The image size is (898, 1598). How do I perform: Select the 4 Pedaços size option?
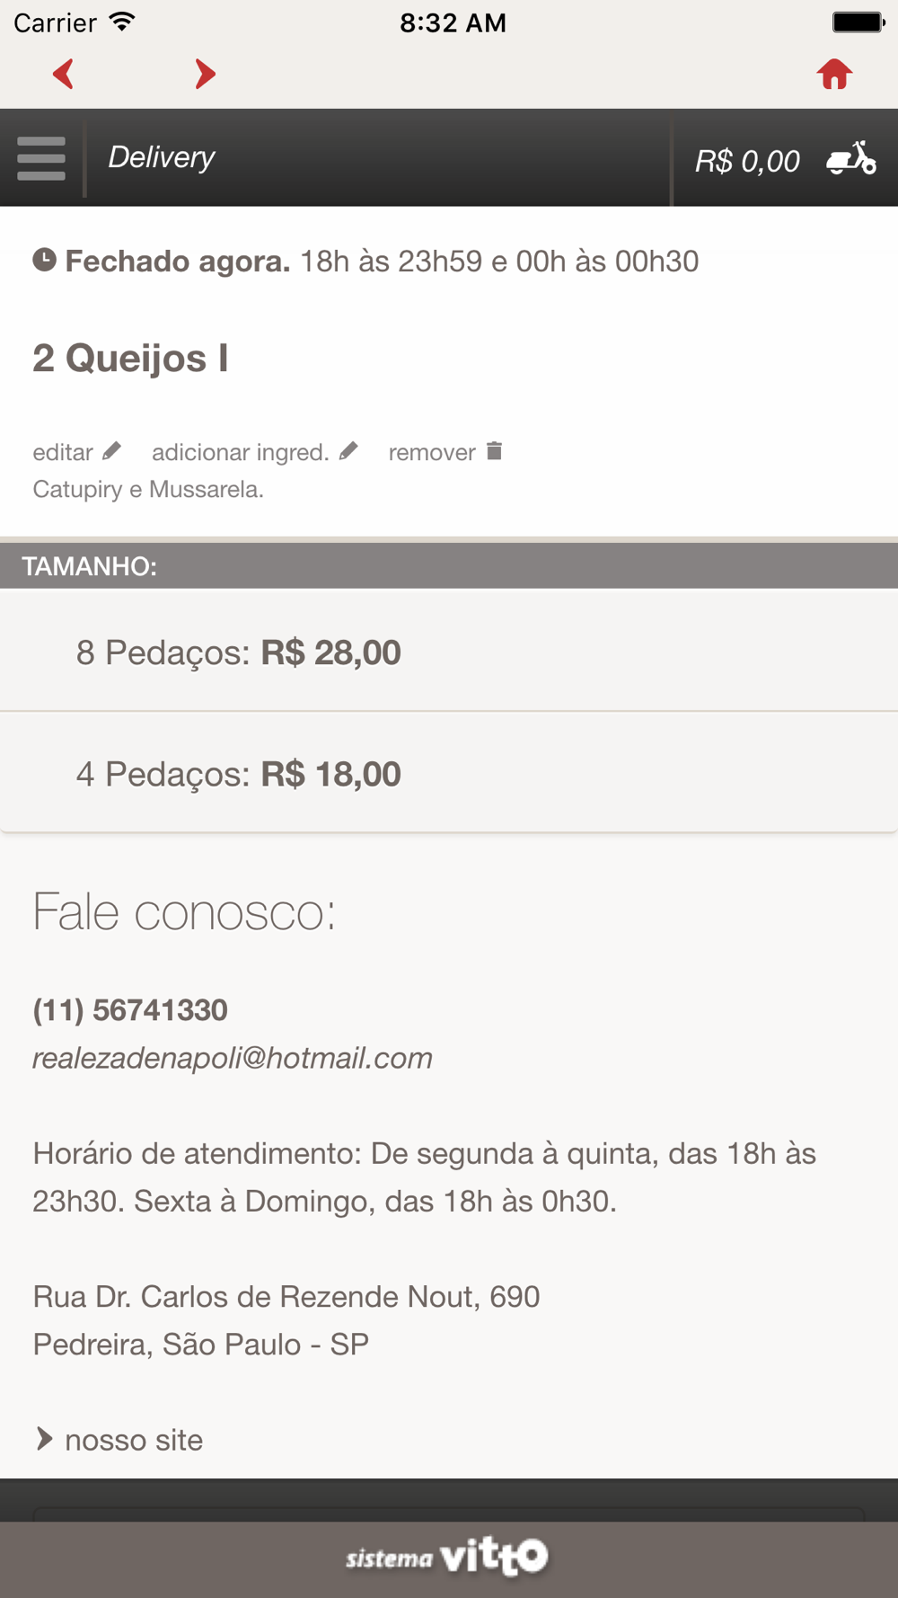449,773
